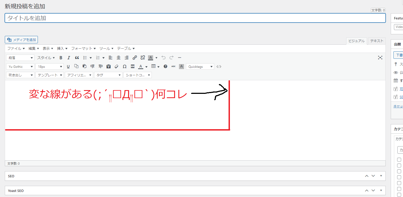Open the ファイル menu
This screenshot has height=197, width=403.
tap(16, 48)
